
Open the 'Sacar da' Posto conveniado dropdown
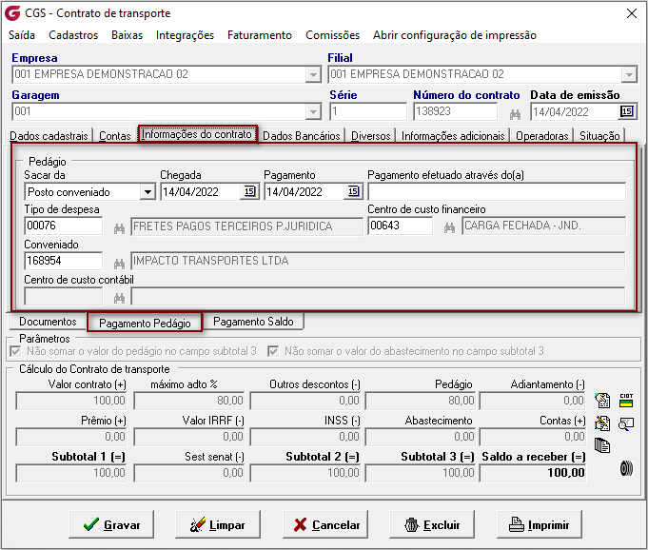coord(147,192)
